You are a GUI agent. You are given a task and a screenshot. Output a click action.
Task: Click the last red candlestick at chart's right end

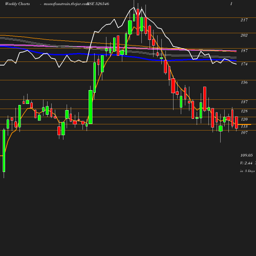pos(237,122)
